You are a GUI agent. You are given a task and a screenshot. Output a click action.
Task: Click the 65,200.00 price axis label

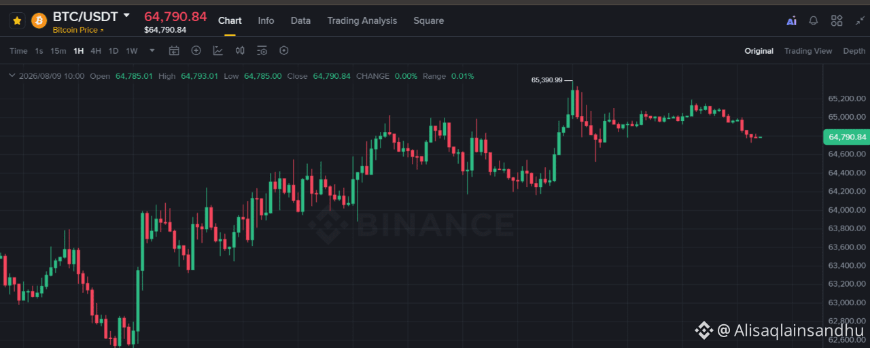(847, 99)
